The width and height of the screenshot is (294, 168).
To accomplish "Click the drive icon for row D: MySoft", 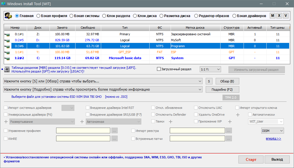I will pyautogui.click(x=7, y=40).
